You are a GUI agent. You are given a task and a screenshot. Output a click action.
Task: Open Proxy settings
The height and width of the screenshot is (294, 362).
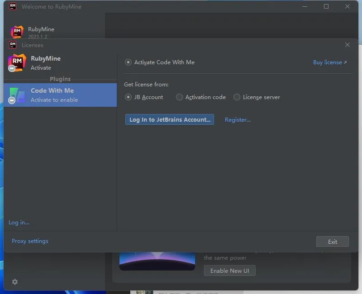(30, 241)
